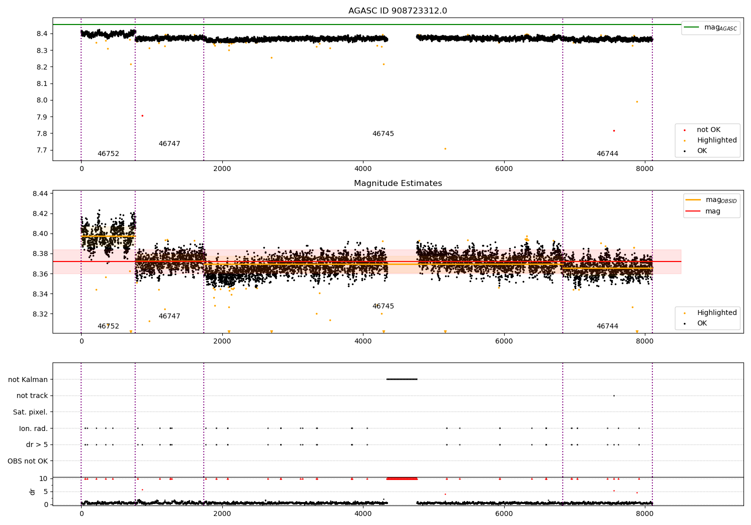The width and height of the screenshot is (751, 525).
Task: Click the green mag AGASC legend entry
Action: [711, 27]
